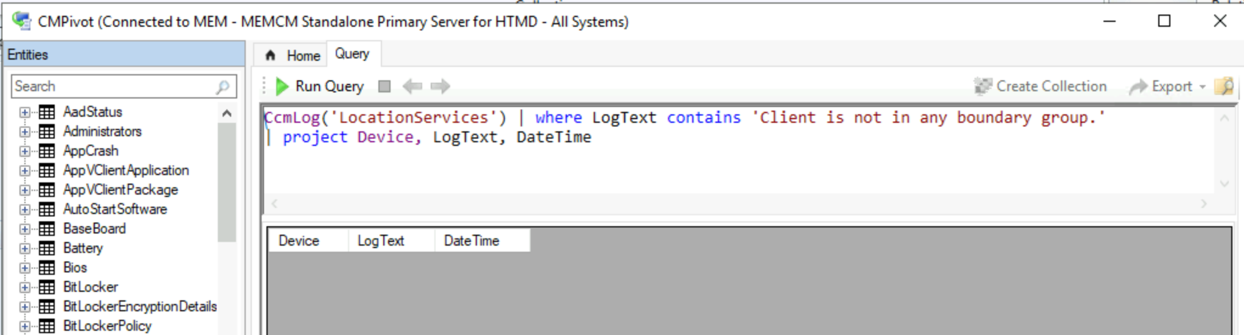Viewport: 1244px width, 335px height.
Task: Click the Entities search magnifier icon
Action: coord(223,87)
